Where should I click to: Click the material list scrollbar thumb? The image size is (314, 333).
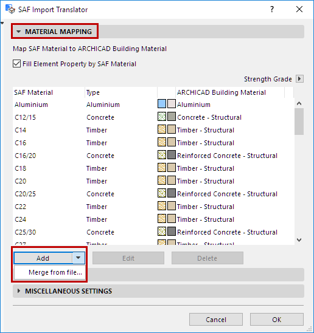point(299,122)
